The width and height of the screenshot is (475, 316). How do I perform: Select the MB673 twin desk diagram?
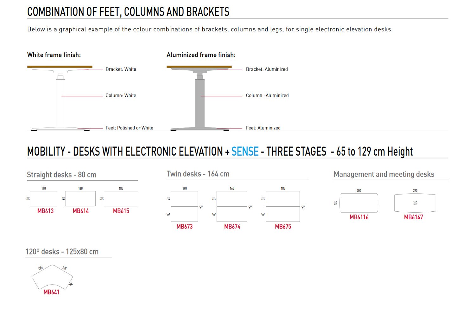coord(185,206)
